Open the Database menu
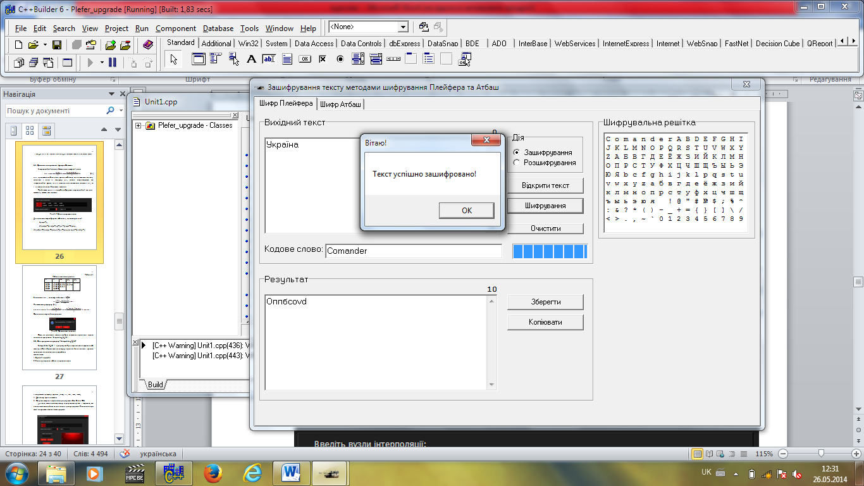This screenshot has height=486, width=864. click(x=218, y=28)
